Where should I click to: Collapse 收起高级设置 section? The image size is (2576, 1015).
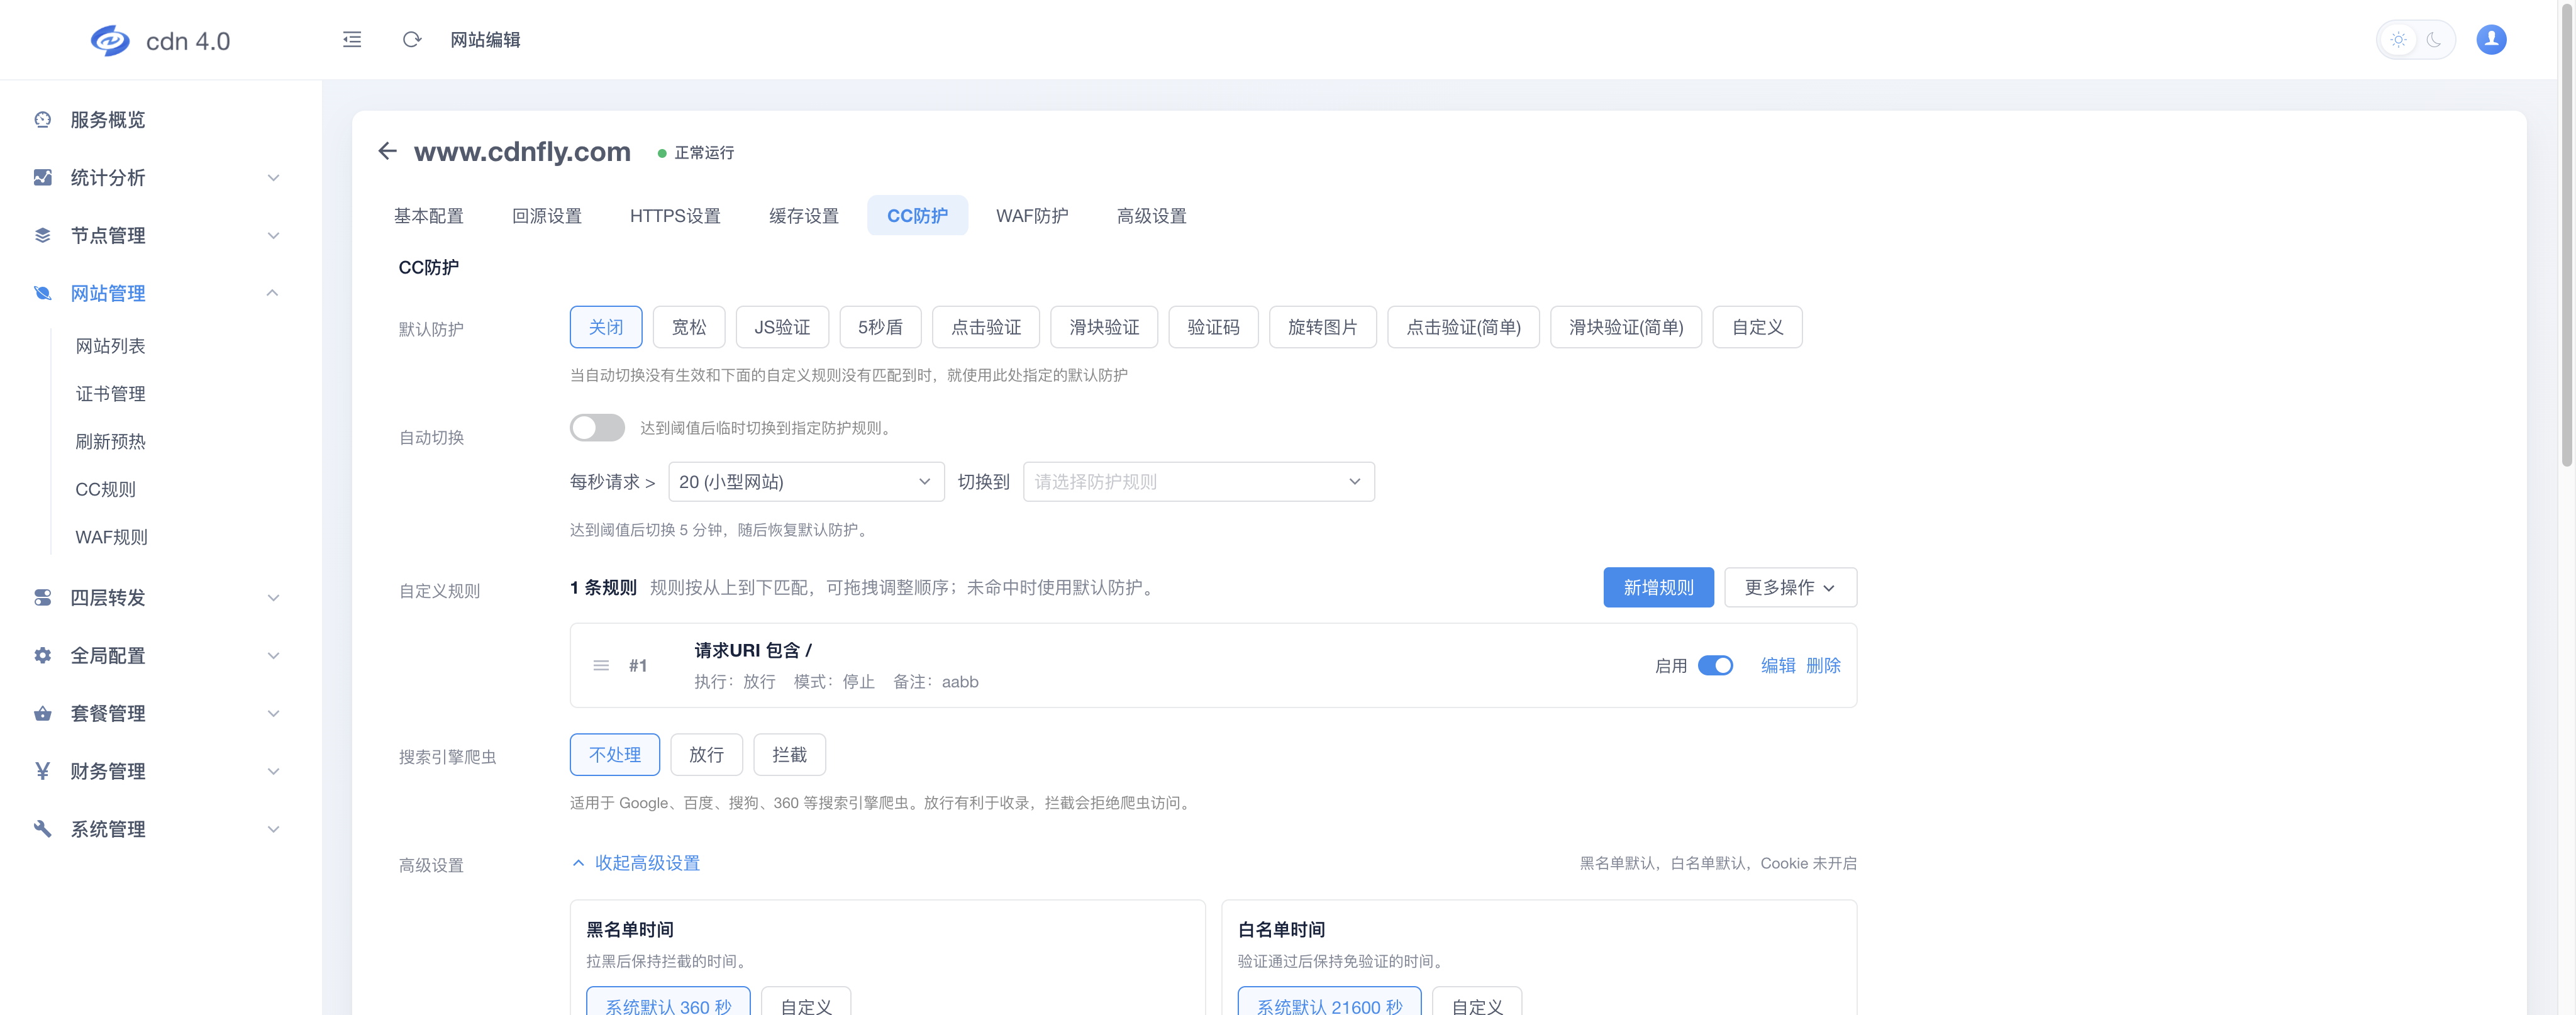click(x=636, y=863)
